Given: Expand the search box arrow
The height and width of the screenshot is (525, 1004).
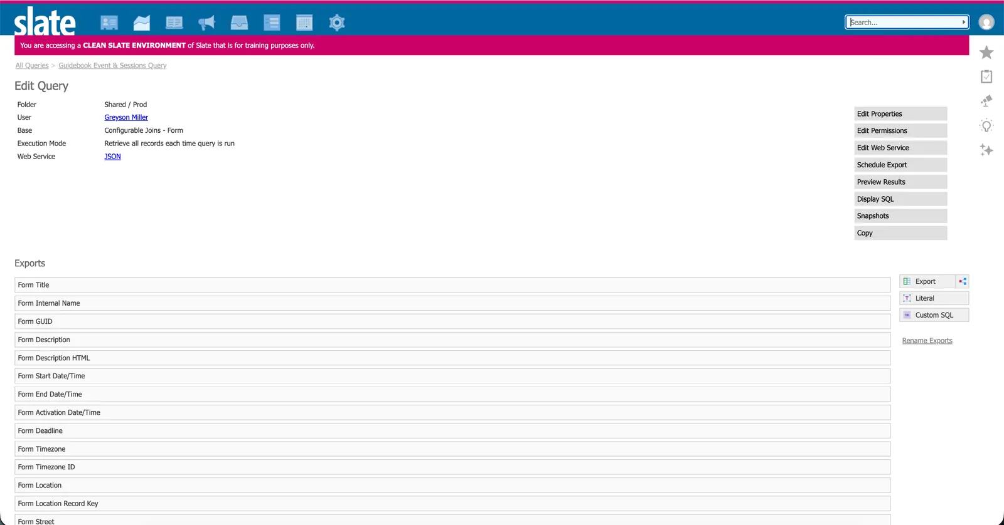Looking at the screenshot, I should pyautogui.click(x=964, y=23).
